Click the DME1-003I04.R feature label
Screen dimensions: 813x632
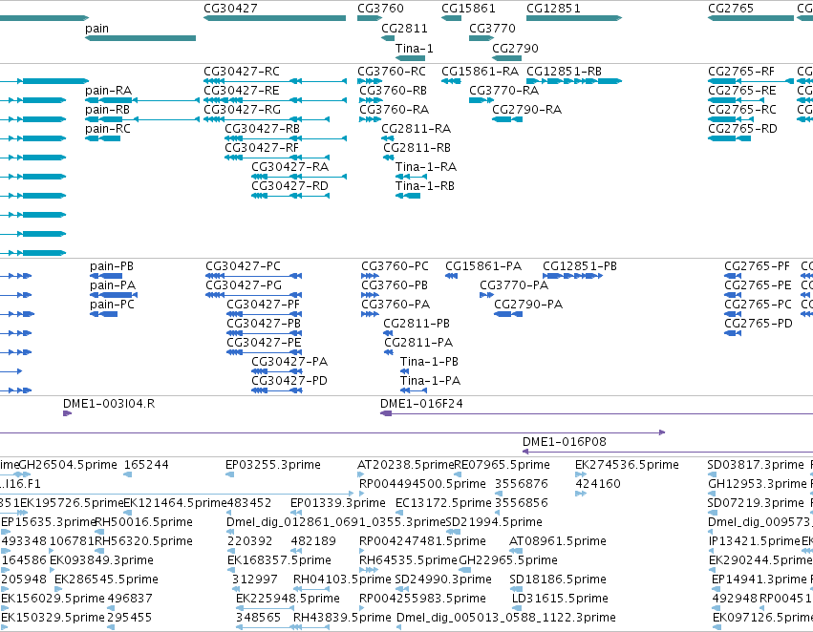109,404
